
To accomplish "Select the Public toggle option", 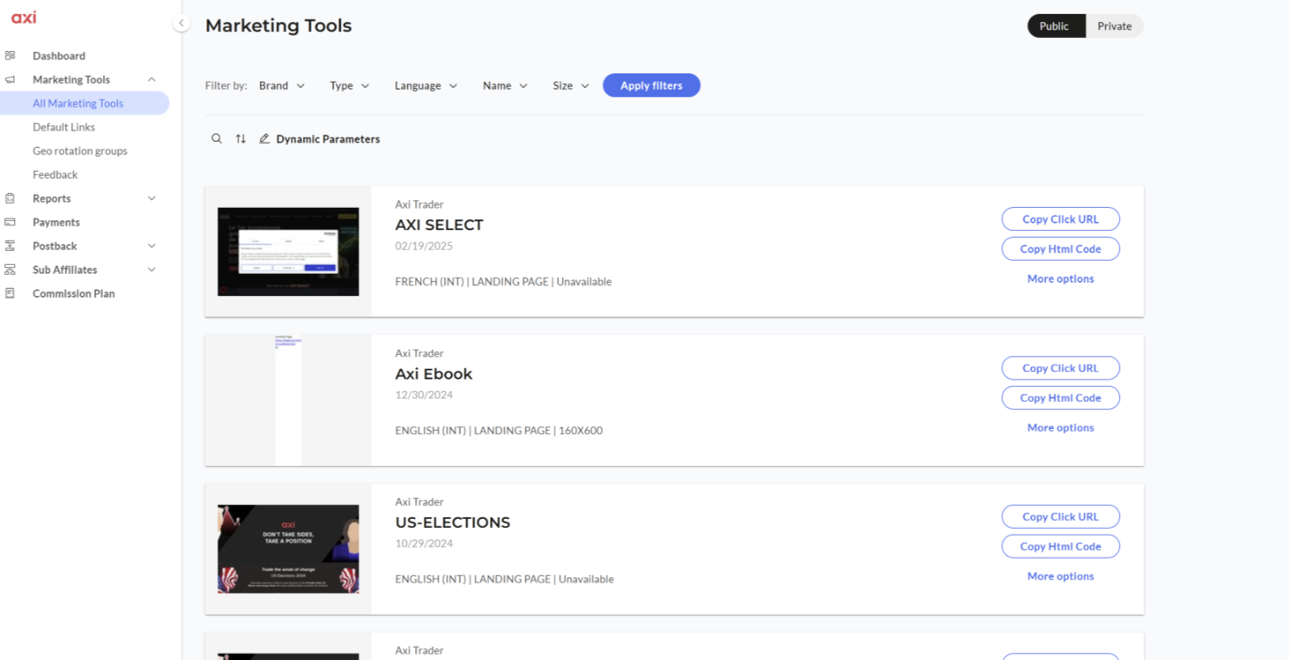I will pos(1054,26).
